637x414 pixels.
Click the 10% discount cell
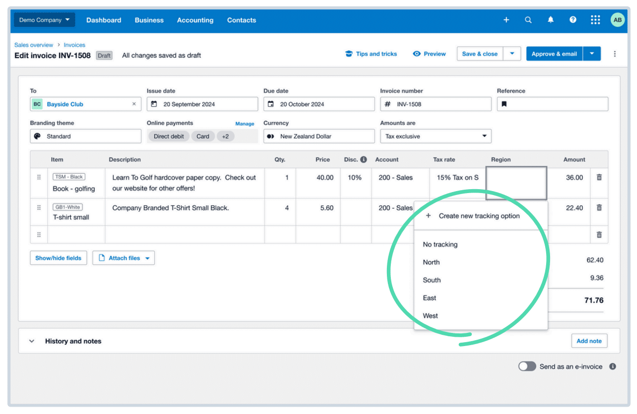coord(356,183)
